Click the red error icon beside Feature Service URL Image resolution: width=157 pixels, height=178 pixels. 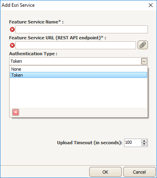coord(12,45)
